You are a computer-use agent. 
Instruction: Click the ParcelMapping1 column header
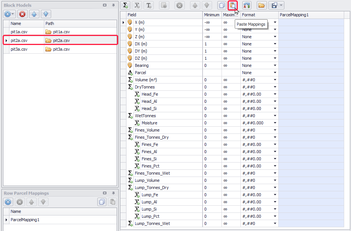coord(311,15)
